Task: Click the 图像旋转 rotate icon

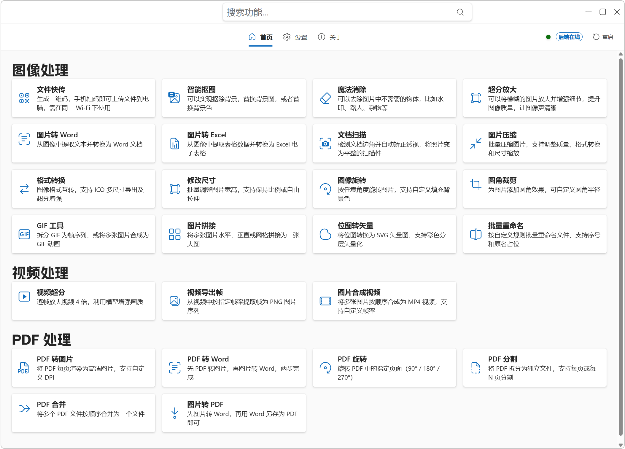Action: click(x=325, y=189)
